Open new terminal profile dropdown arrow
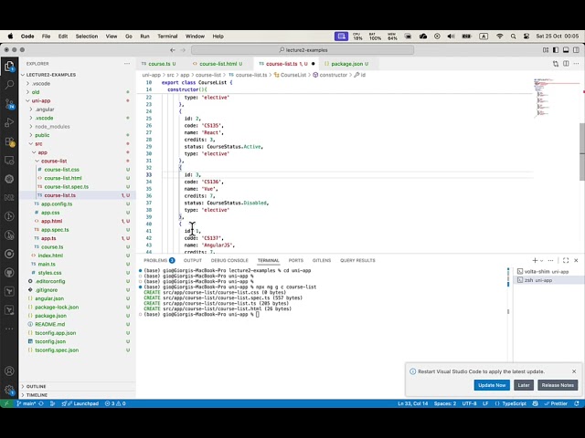 (x=541, y=260)
